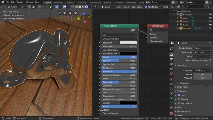This screenshot has height=120, width=213.
Task: Select Suzanne in the outliner
Action: coord(187,28)
